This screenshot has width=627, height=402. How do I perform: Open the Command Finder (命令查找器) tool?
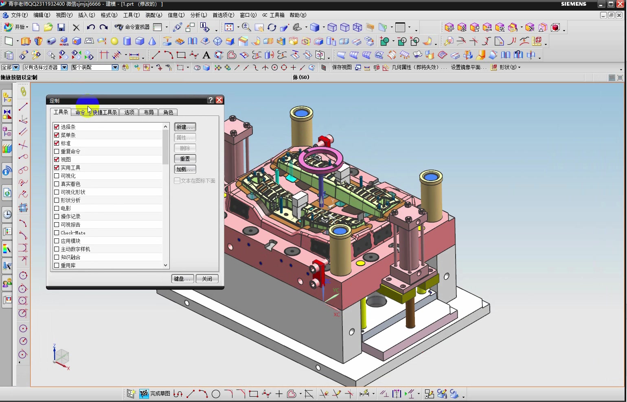click(132, 27)
